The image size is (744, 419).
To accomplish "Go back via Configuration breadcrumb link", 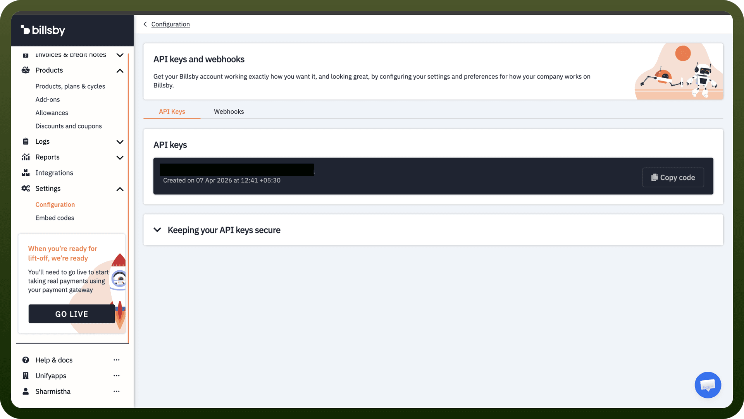I will click(170, 24).
